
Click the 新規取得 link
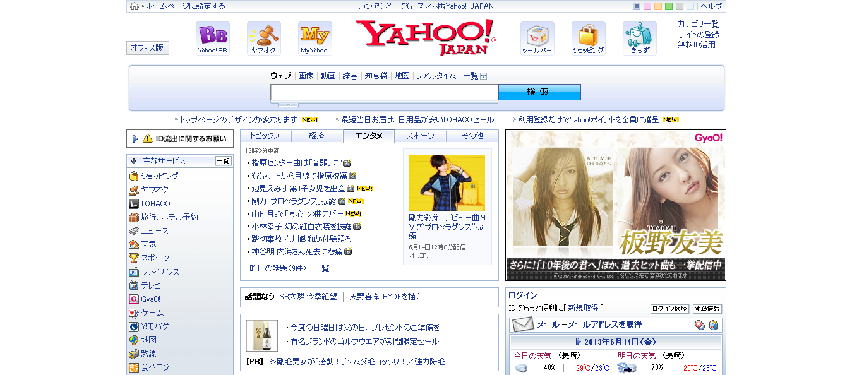pos(583,308)
